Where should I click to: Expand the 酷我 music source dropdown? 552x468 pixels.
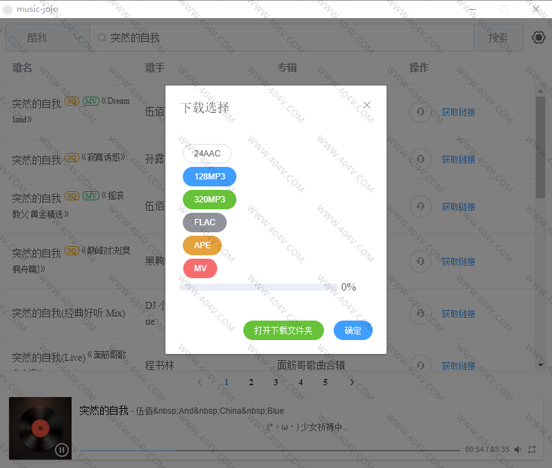[47, 38]
